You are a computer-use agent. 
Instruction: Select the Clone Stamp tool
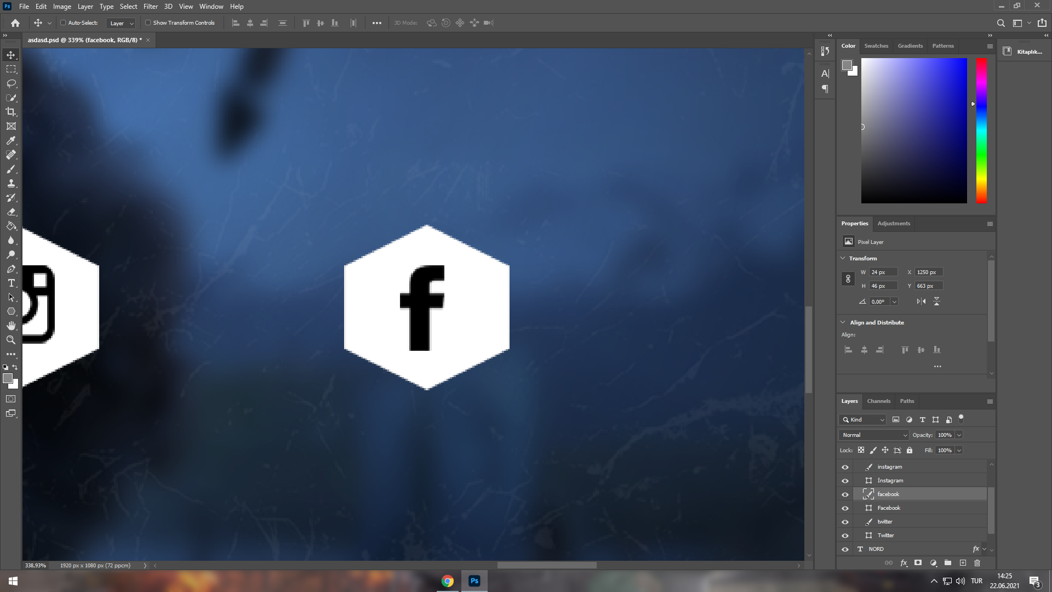[x=11, y=183]
